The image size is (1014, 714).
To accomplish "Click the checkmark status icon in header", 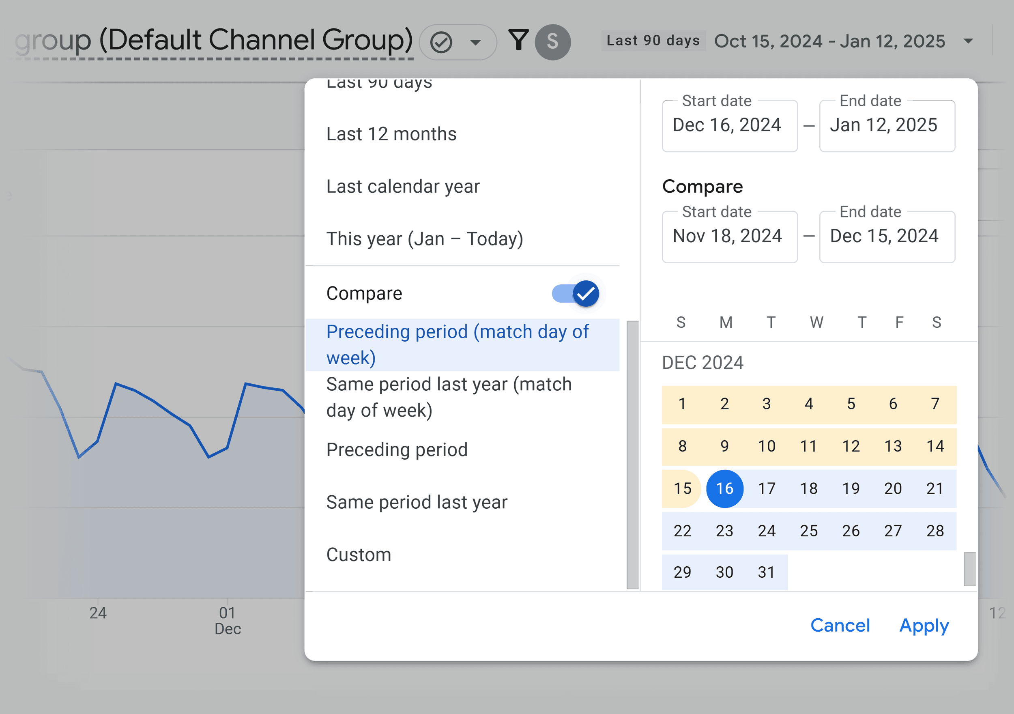I will click(441, 43).
